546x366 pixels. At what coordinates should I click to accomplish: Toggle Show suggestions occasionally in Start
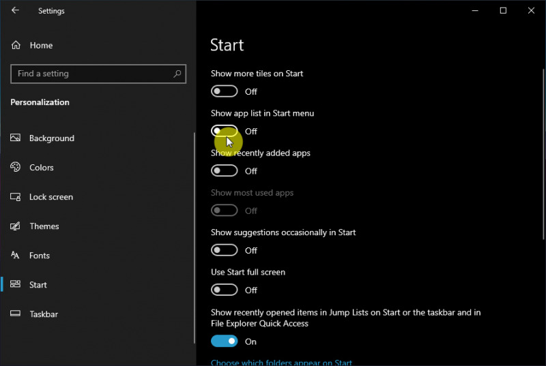coord(225,250)
